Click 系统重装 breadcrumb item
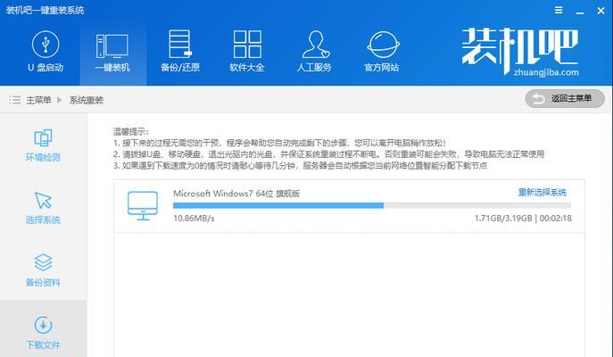This screenshot has width=613, height=357. coord(87,100)
